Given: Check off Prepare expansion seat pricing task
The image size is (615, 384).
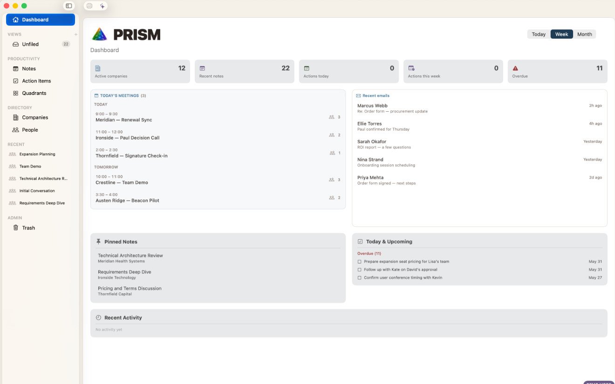Looking at the screenshot, I should [x=359, y=262].
